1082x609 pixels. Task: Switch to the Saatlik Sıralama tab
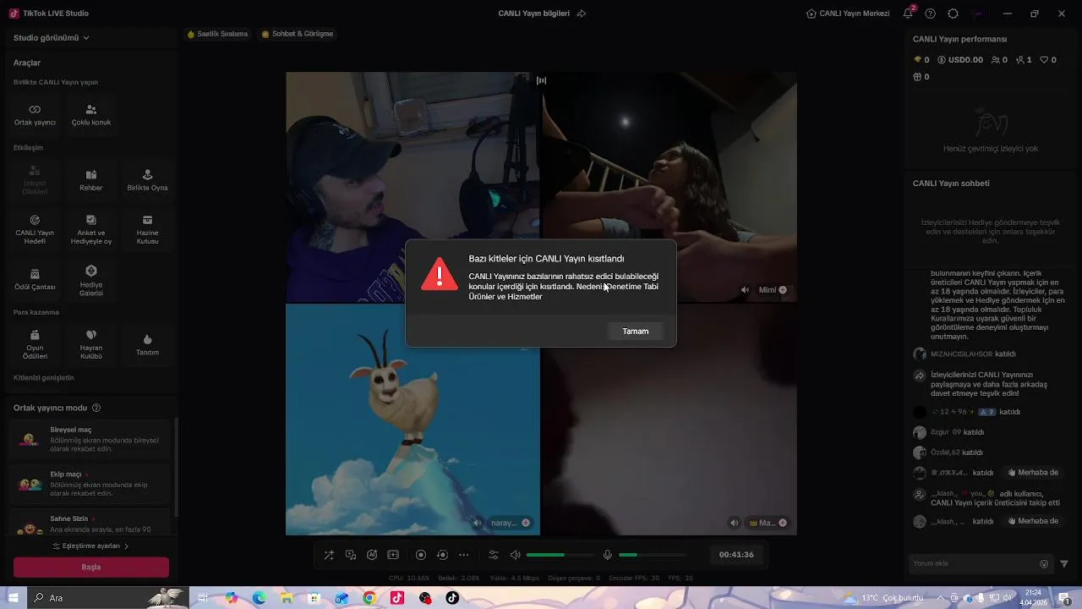coord(218,34)
